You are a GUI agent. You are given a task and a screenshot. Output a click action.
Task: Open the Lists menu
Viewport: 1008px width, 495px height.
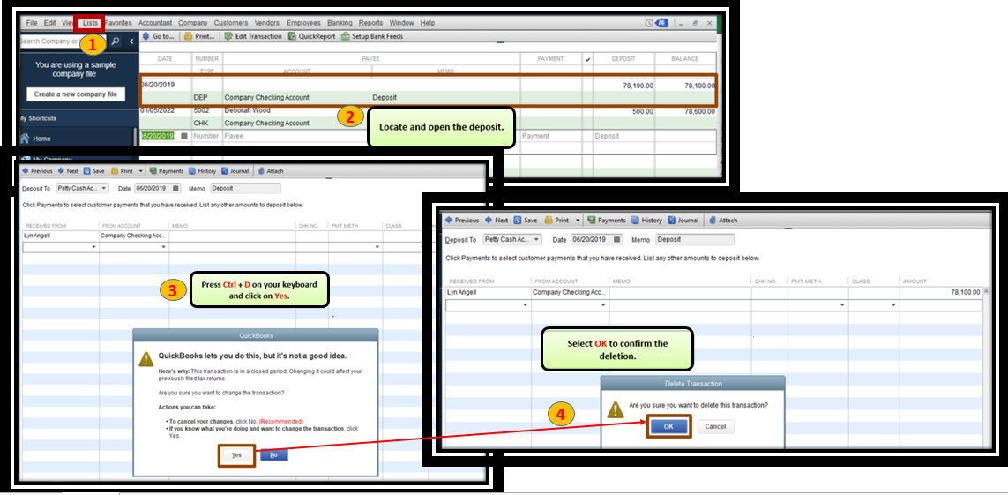click(x=90, y=23)
